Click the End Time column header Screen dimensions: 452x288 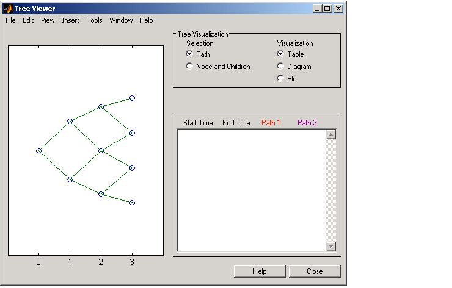coord(236,123)
